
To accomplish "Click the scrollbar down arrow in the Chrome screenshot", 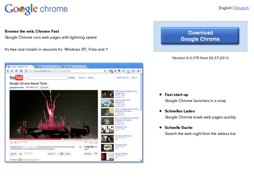I will click(x=141, y=160).
